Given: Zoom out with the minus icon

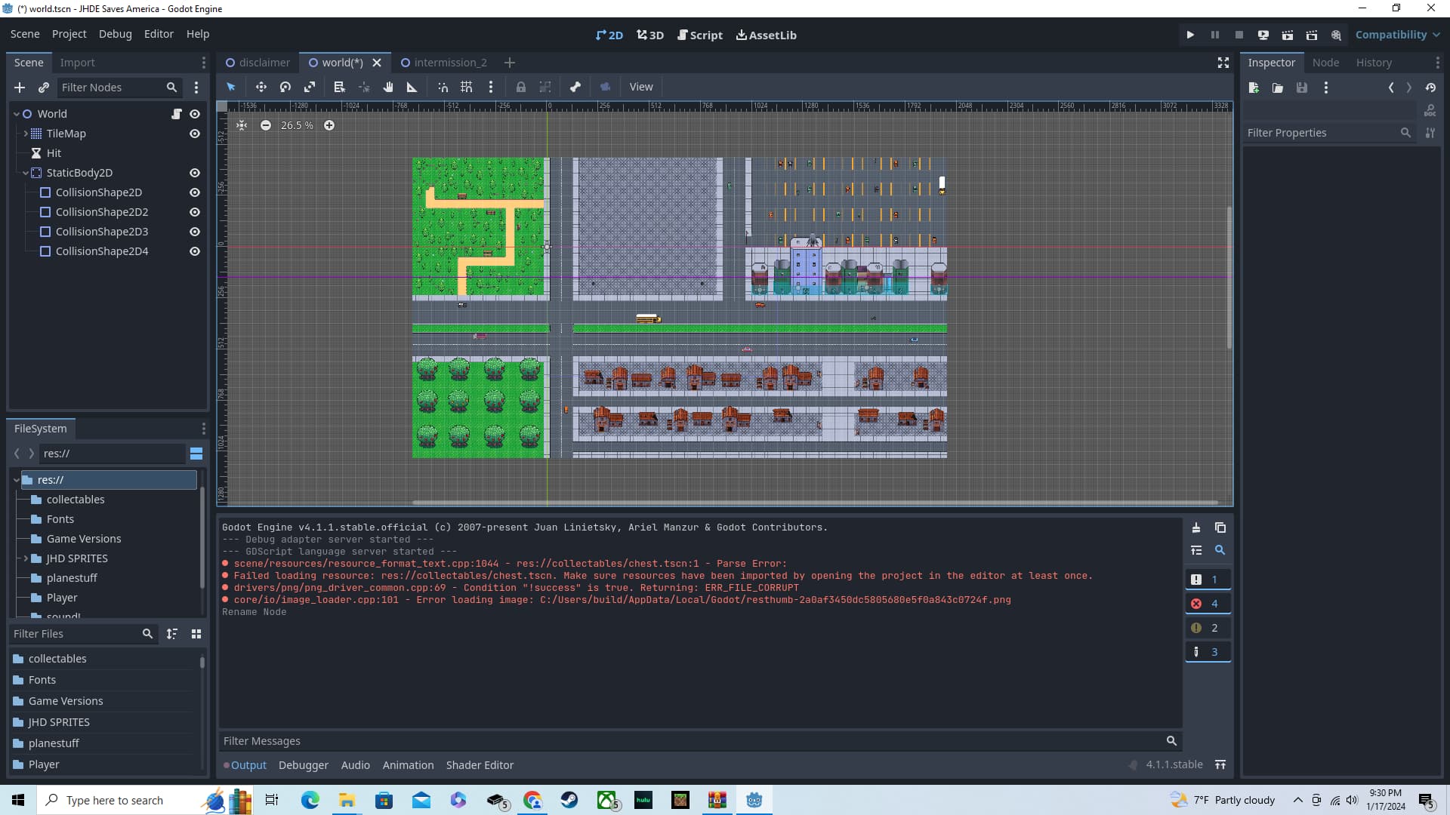Looking at the screenshot, I should click(x=266, y=125).
